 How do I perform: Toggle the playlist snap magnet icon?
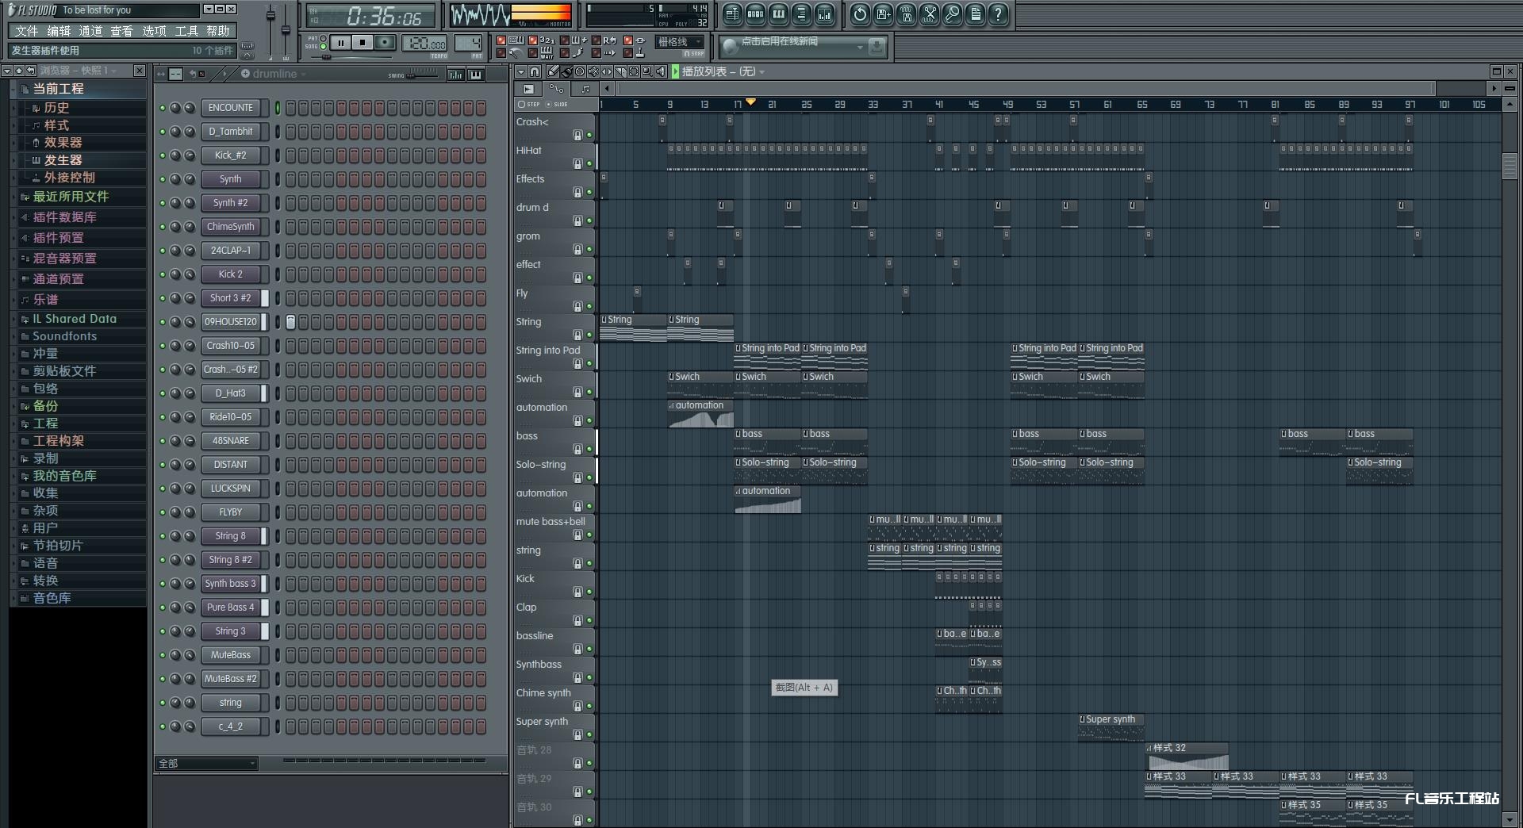click(x=535, y=71)
